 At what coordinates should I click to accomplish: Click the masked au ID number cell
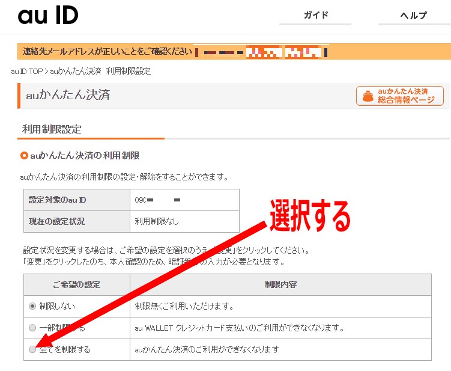tap(184, 200)
